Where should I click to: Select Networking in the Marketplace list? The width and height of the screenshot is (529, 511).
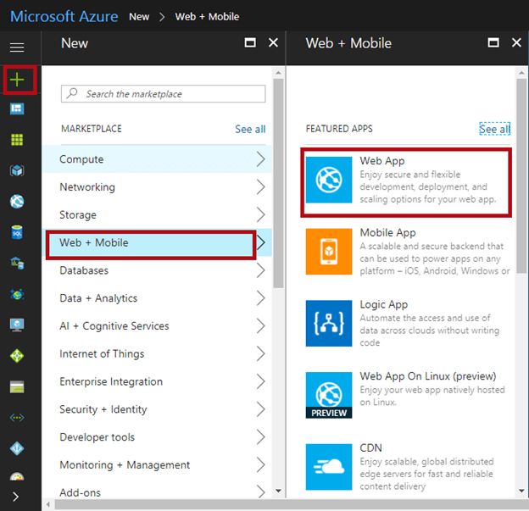(x=87, y=187)
